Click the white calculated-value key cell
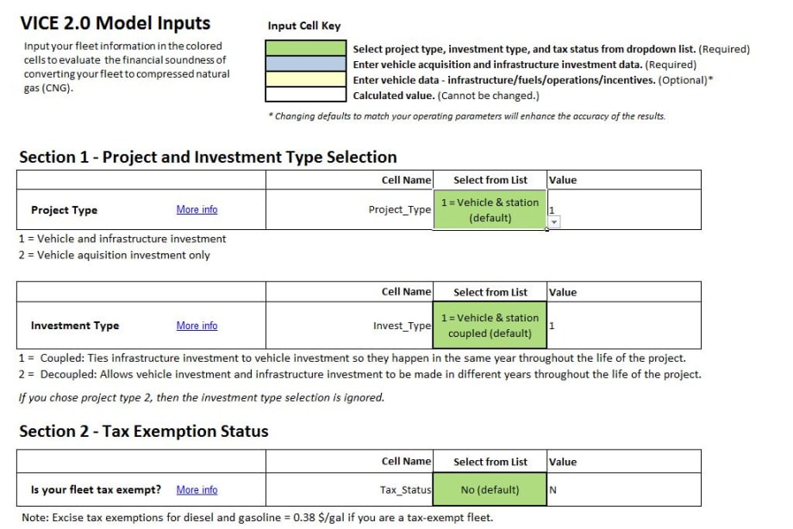This screenshot has width=793, height=529. click(x=305, y=96)
